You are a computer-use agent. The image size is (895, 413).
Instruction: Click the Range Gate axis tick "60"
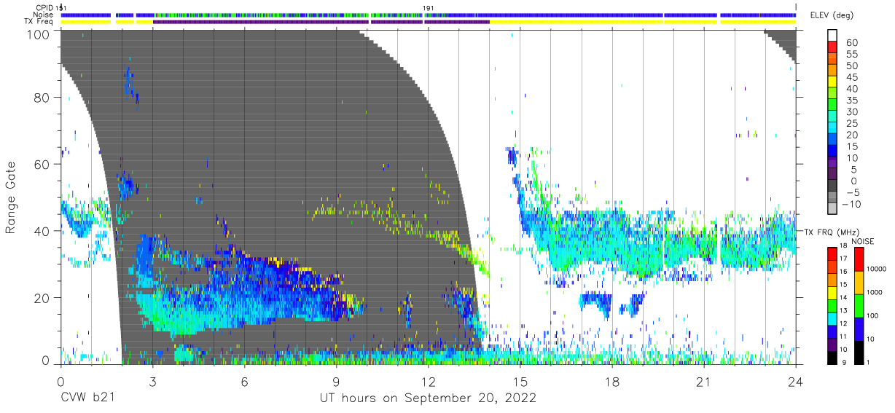pos(42,164)
